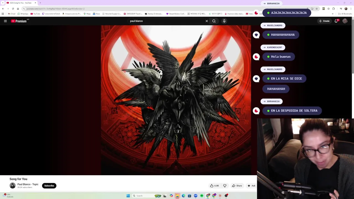Go forward in browser history
The height and width of the screenshot is (199, 354).
coord(8,9)
